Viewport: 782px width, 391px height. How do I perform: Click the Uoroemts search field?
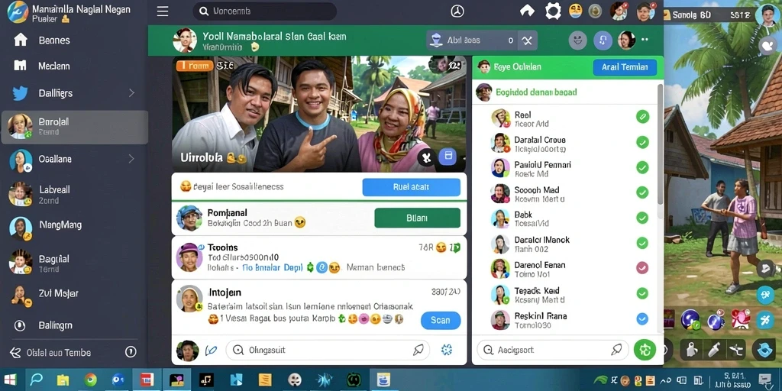[x=265, y=11]
